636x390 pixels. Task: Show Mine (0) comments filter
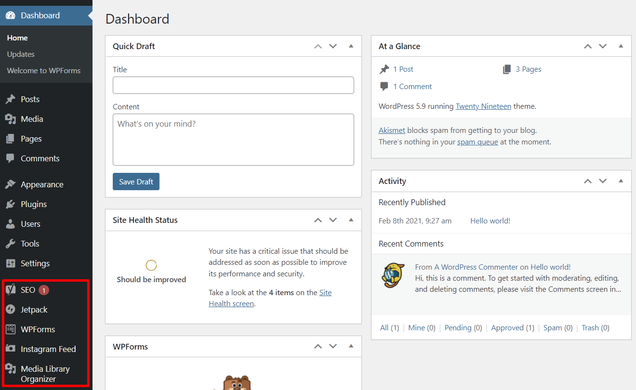422,328
